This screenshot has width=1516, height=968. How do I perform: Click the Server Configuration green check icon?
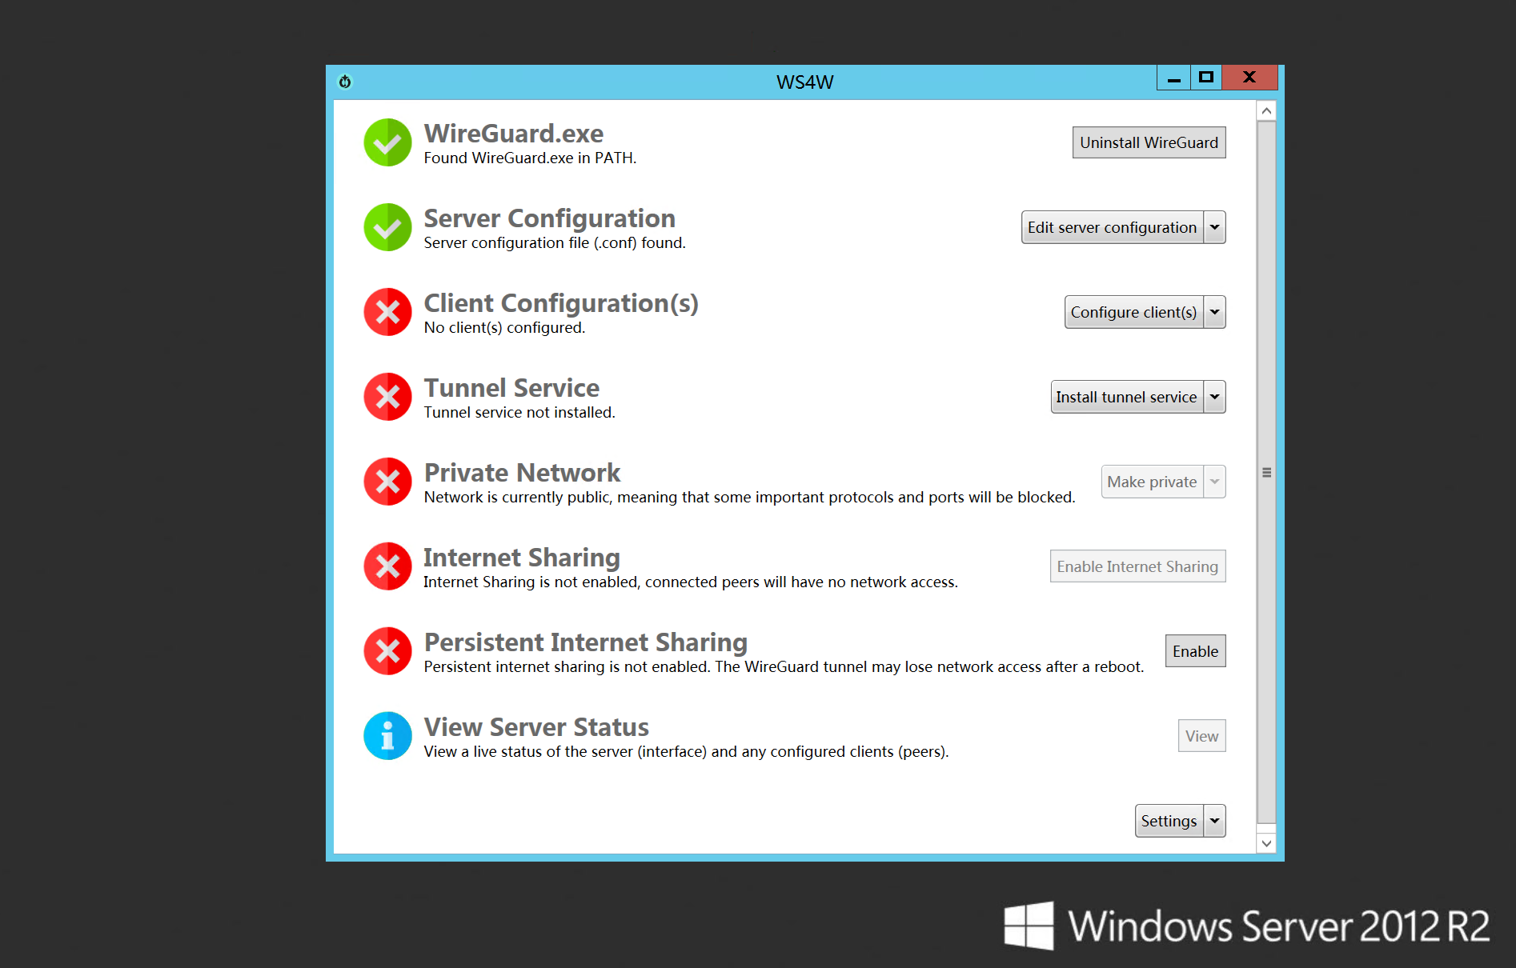(387, 227)
